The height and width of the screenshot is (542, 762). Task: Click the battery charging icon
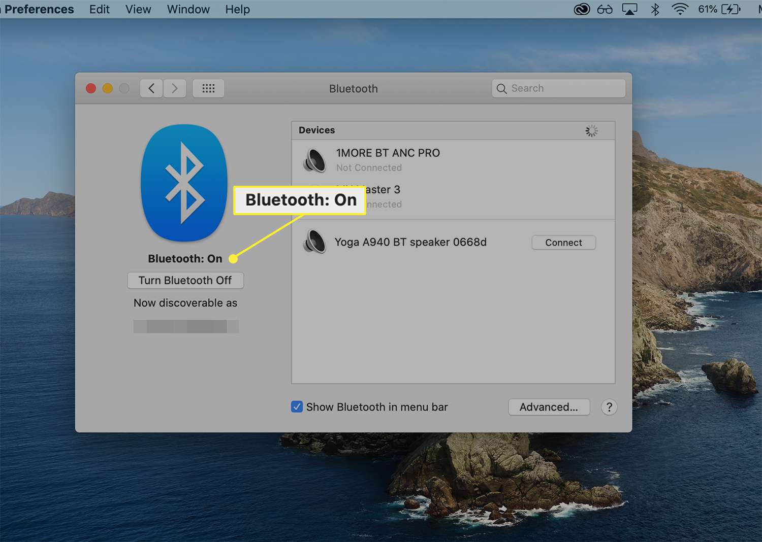pos(731,9)
